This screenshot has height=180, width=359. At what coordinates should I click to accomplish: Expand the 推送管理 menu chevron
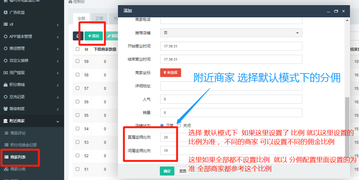[x=58, y=49]
